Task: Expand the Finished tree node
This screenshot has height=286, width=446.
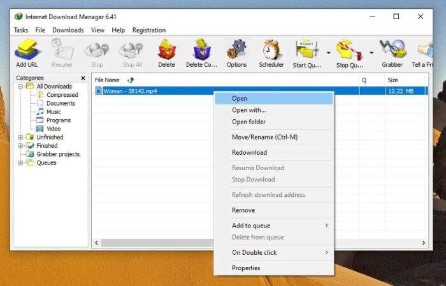Action: pos(20,146)
